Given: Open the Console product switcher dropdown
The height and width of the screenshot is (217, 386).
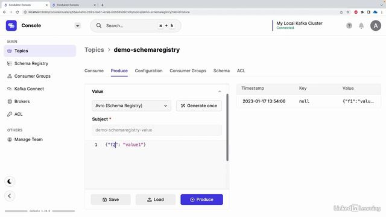Looking at the screenshot, I should (78, 25).
